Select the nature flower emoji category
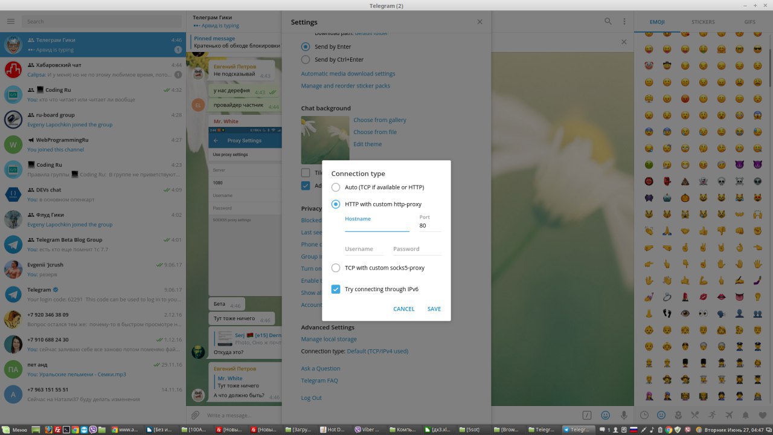 click(678, 415)
